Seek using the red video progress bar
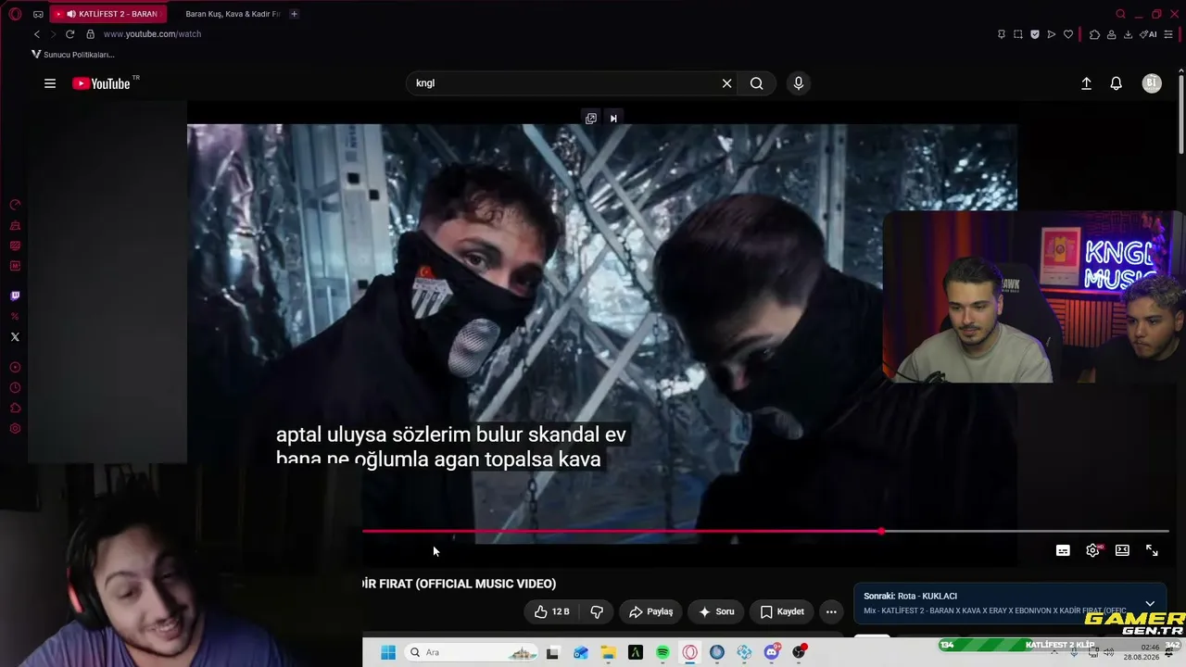 (x=622, y=532)
